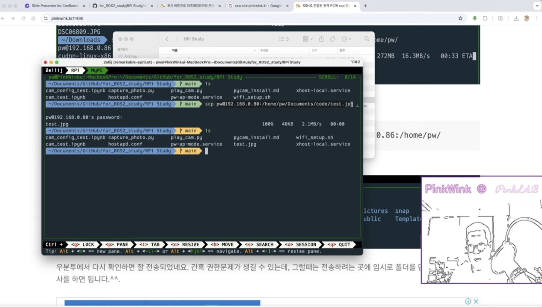Screen dimensions: 542x307
Task: Click the Chrome side panel icon
Action: 500,18
